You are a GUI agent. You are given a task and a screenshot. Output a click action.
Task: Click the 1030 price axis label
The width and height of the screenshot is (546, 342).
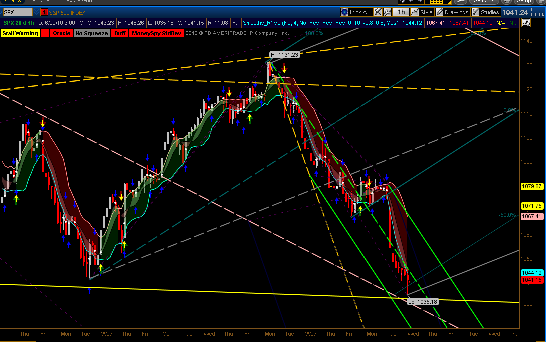pos(526,307)
